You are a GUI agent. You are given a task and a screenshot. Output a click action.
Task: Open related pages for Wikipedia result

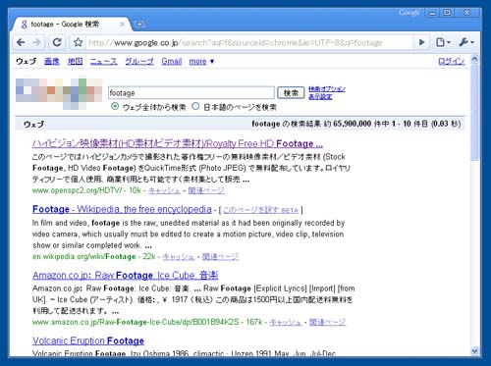click(220, 257)
